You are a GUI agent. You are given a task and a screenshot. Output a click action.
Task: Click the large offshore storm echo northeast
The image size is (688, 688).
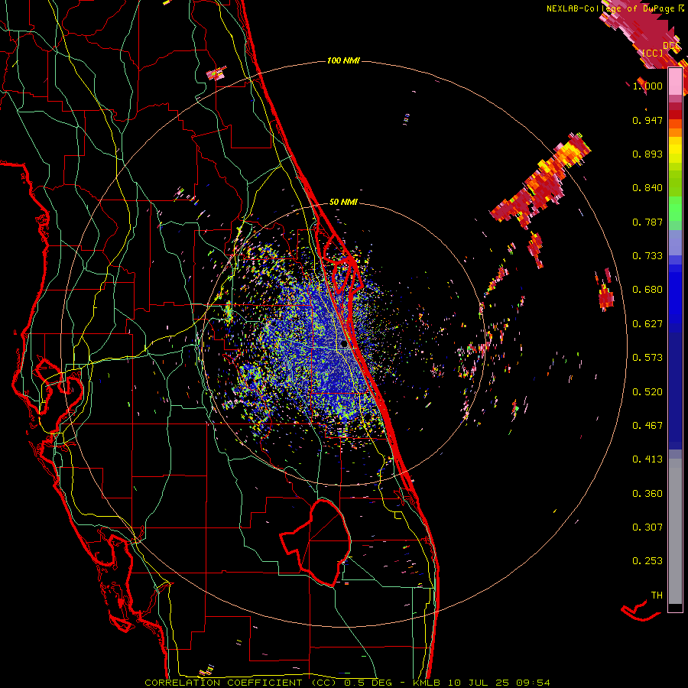pos(540,182)
